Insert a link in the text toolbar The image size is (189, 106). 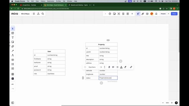tap(131, 67)
